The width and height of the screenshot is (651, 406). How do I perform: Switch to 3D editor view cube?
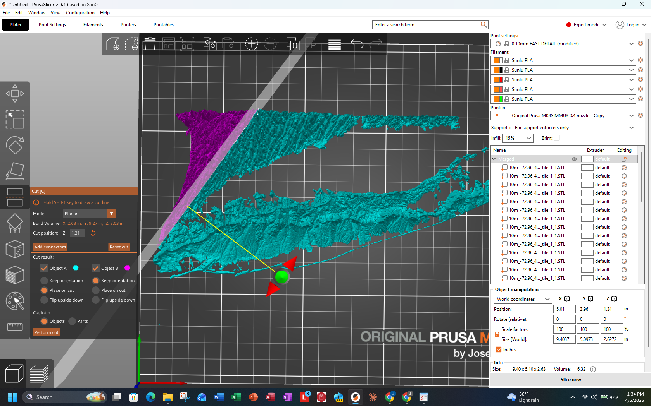14,374
